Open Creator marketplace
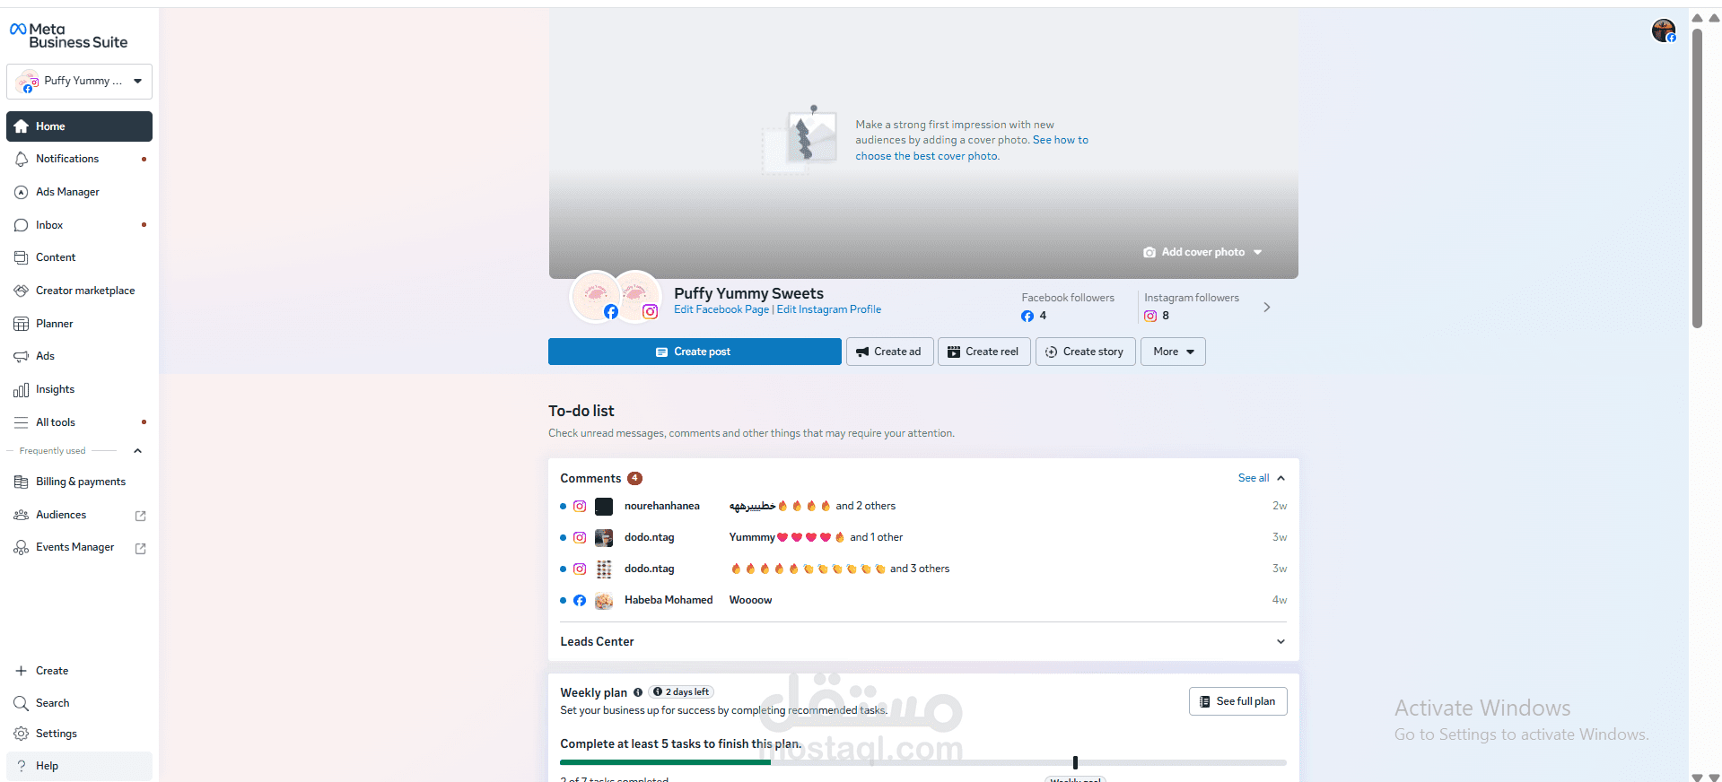Viewport: 1722px width, 782px height. pos(79,291)
